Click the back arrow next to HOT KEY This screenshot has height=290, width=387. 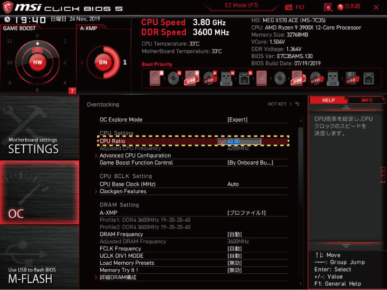[x=298, y=104]
